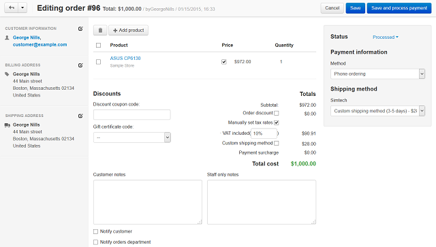Click the Cancel button

[x=332, y=8]
